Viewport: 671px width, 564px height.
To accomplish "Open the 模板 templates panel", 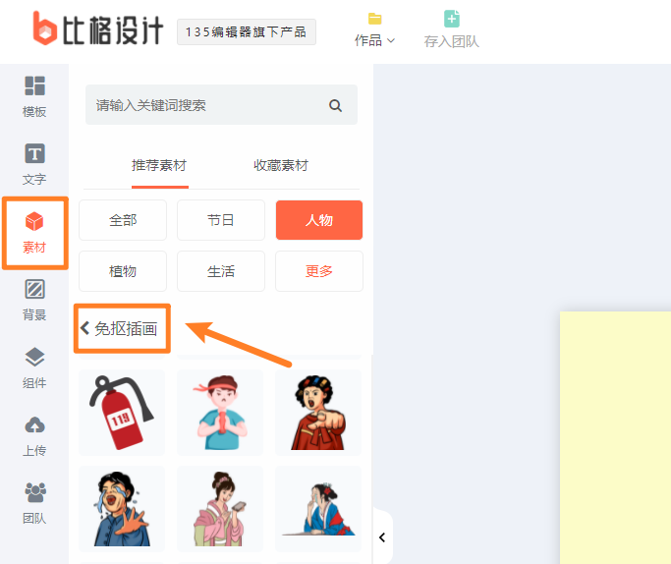I will 34,96.
